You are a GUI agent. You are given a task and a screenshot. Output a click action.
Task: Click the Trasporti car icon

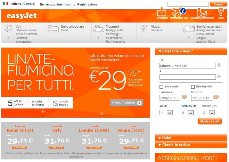click(x=98, y=29)
